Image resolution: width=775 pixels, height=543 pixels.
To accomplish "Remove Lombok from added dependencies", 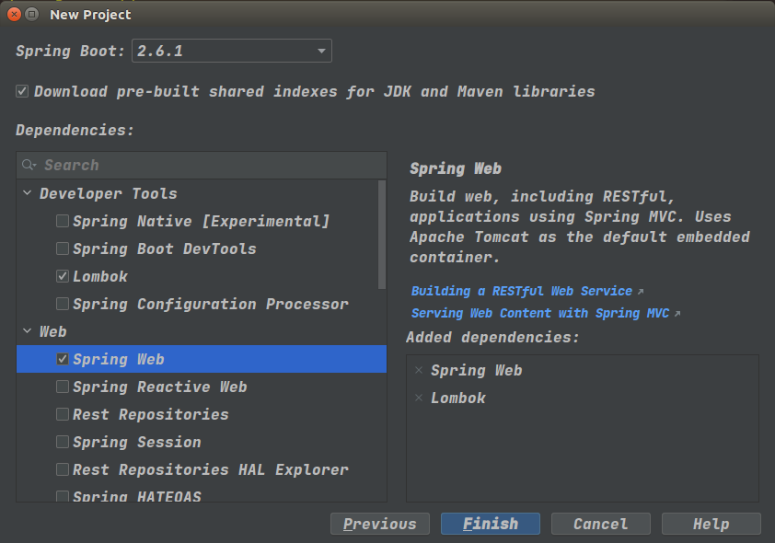I will tap(419, 398).
